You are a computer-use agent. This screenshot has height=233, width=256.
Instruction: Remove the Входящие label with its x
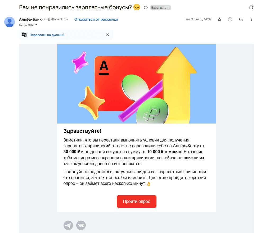(168, 8)
